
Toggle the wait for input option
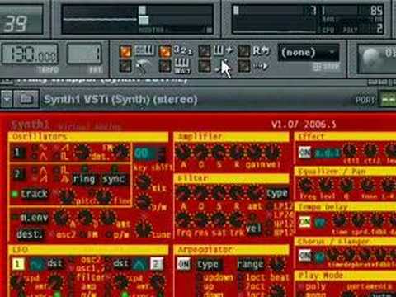click(165, 66)
